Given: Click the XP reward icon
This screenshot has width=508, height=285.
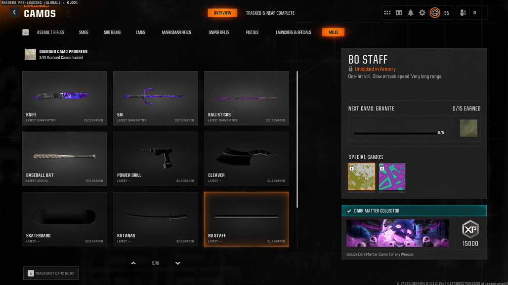Looking at the screenshot, I should click(470, 229).
